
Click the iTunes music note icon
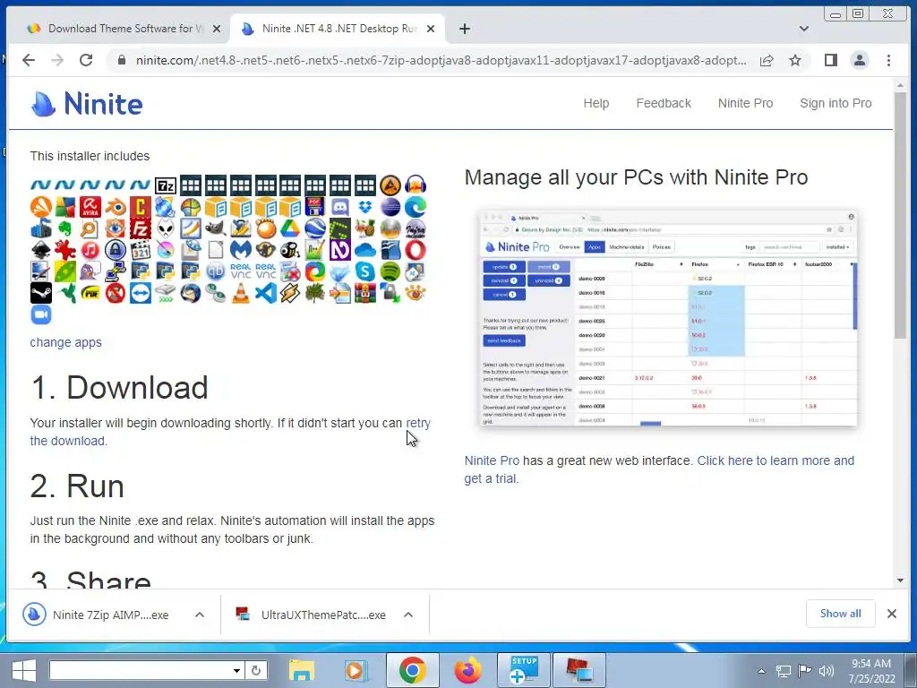point(90,251)
